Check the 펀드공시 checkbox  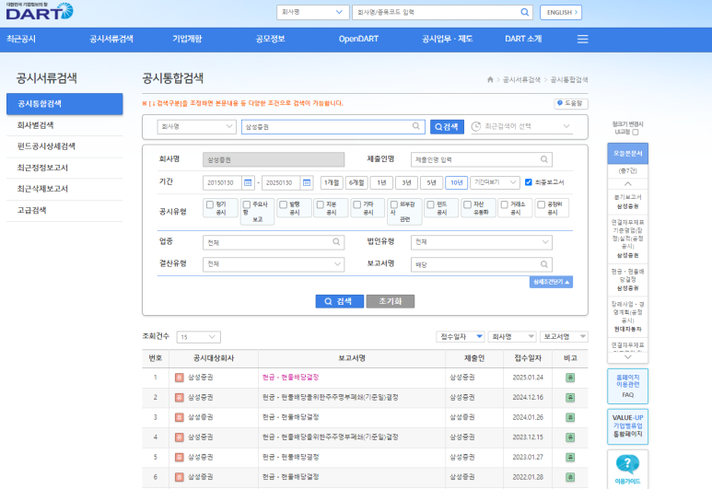pos(430,204)
